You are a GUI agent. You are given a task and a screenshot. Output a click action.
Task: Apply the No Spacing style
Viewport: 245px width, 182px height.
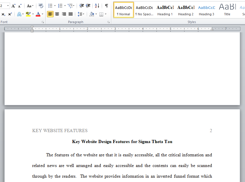tap(144, 10)
